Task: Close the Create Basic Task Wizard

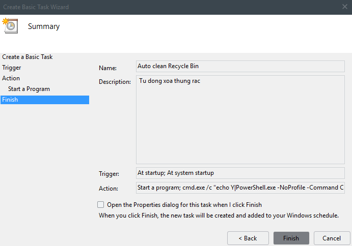Action: (344, 7)
